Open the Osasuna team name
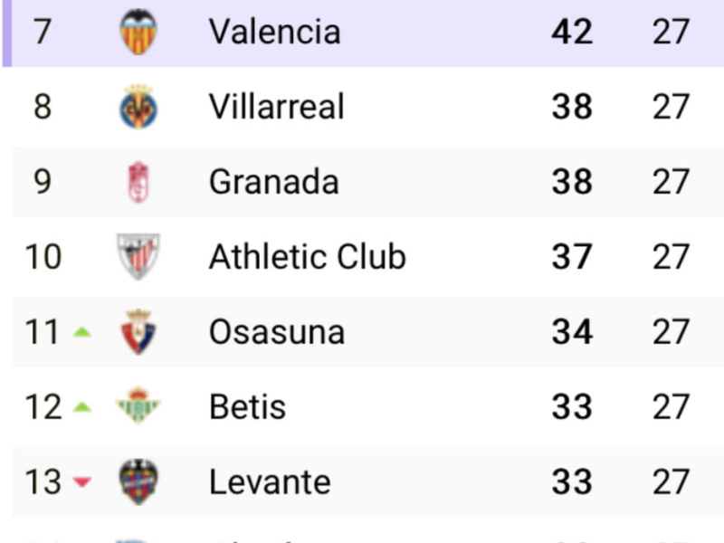The height and width of the screenshot is (543, 724). [276, 332]
